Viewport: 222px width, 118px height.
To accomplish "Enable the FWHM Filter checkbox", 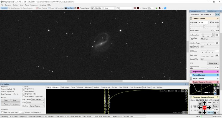I will click(x=24, y=91).
